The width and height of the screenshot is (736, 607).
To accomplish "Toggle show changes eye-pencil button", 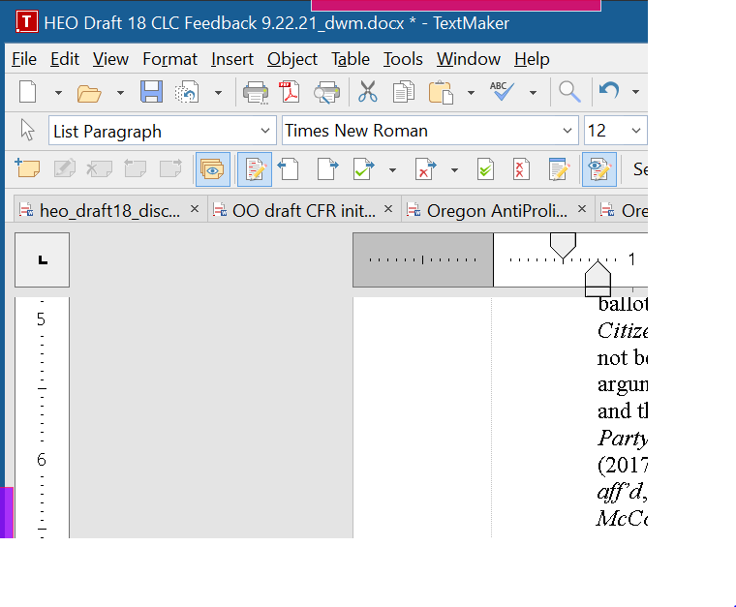I will (x=598, y=169).
